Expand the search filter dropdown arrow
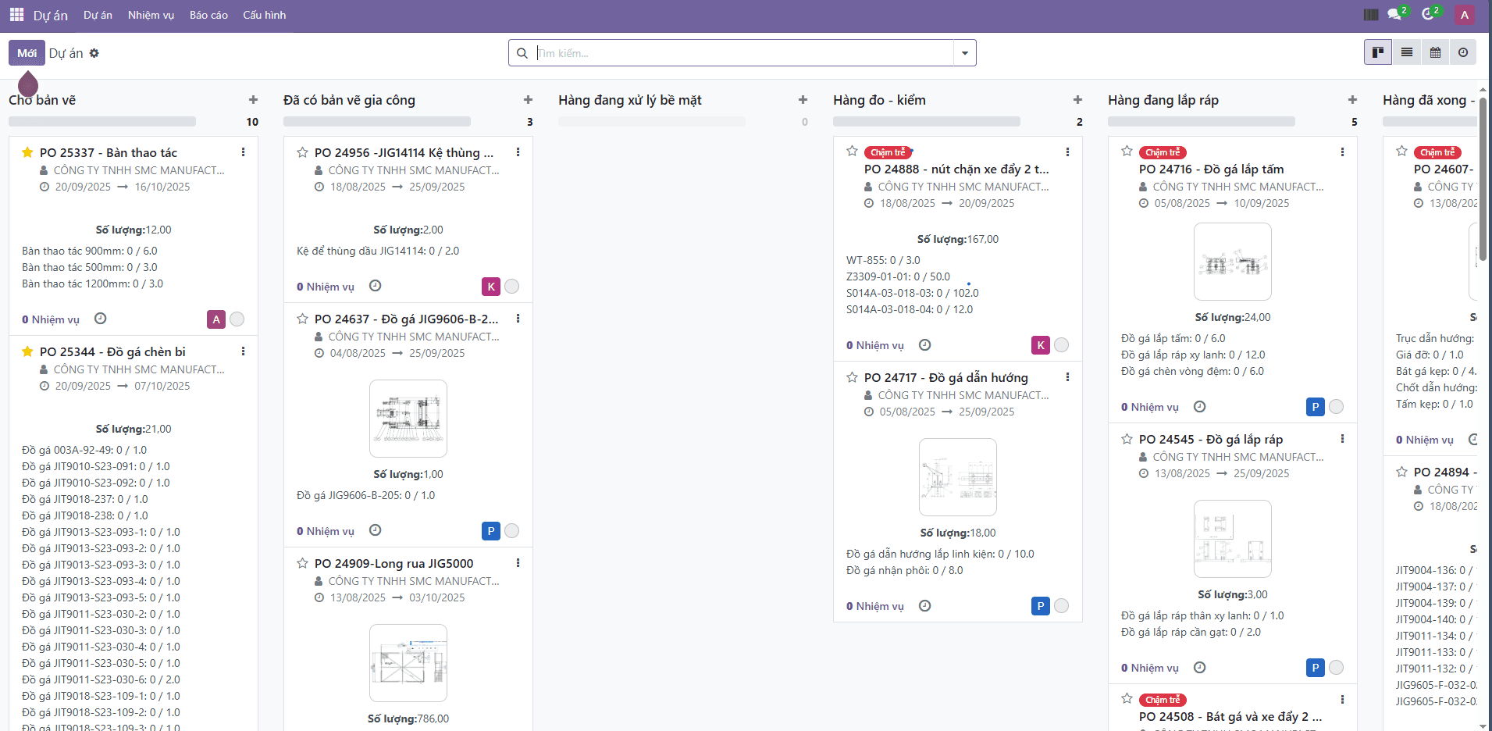This screenshot has width=1492, height=731. pos(965,53)
